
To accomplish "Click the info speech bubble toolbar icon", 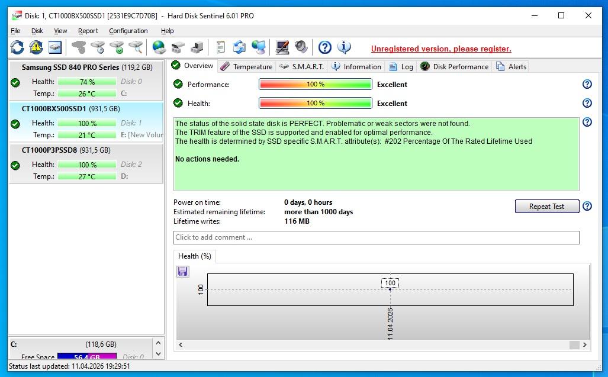I will click(x=343, y=47).
